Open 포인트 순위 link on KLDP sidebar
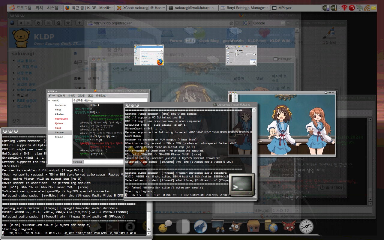This screenshot has height=240, width=384. point(26,84)
